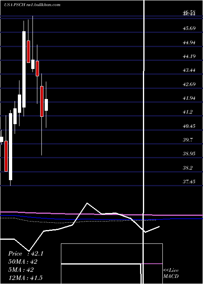
Task: Click the '50MA : 42' readout
Action: pos(23,262)
